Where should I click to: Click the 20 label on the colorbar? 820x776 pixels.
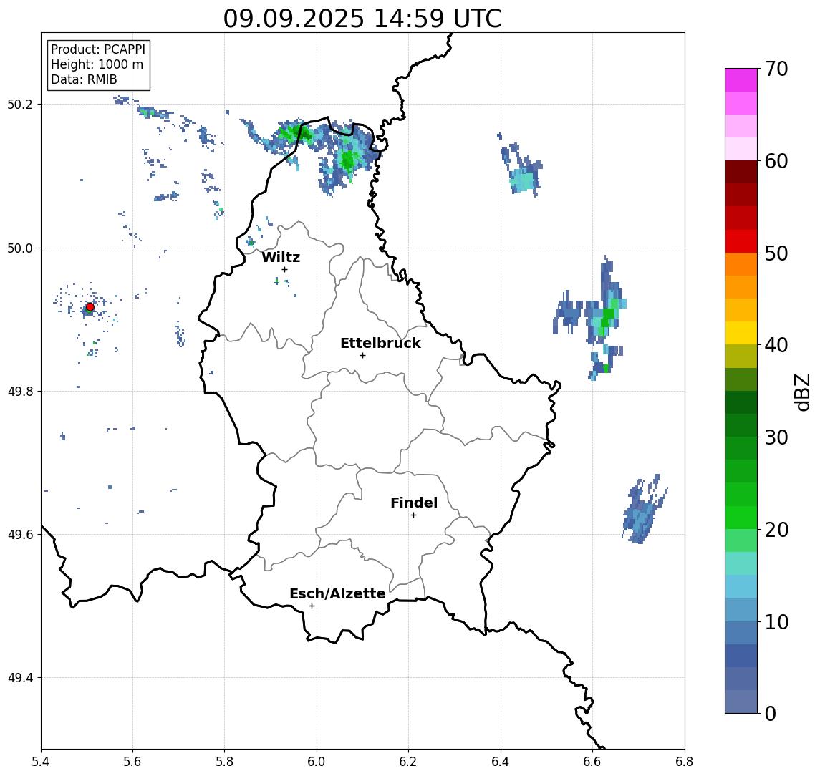[776, 530]
